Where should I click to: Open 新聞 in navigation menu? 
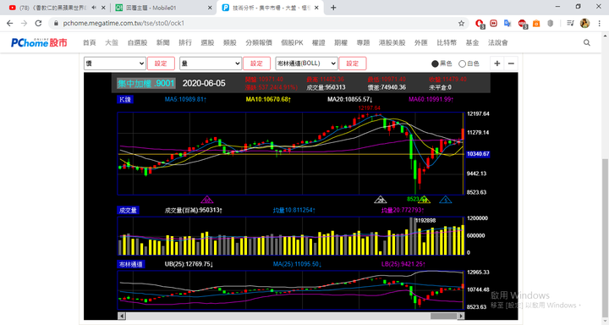(163, 43)
